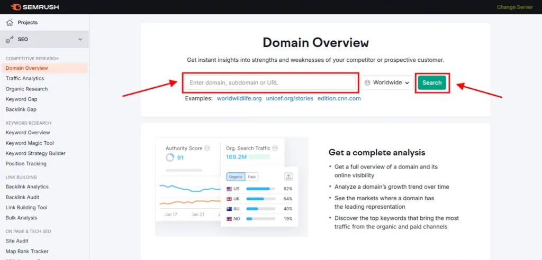Image resolution: width=542 pixels, height=260 pixels.
Task: Toggle to Paid in the preview card
Action: pyautogui.click(x=252, y=177)
